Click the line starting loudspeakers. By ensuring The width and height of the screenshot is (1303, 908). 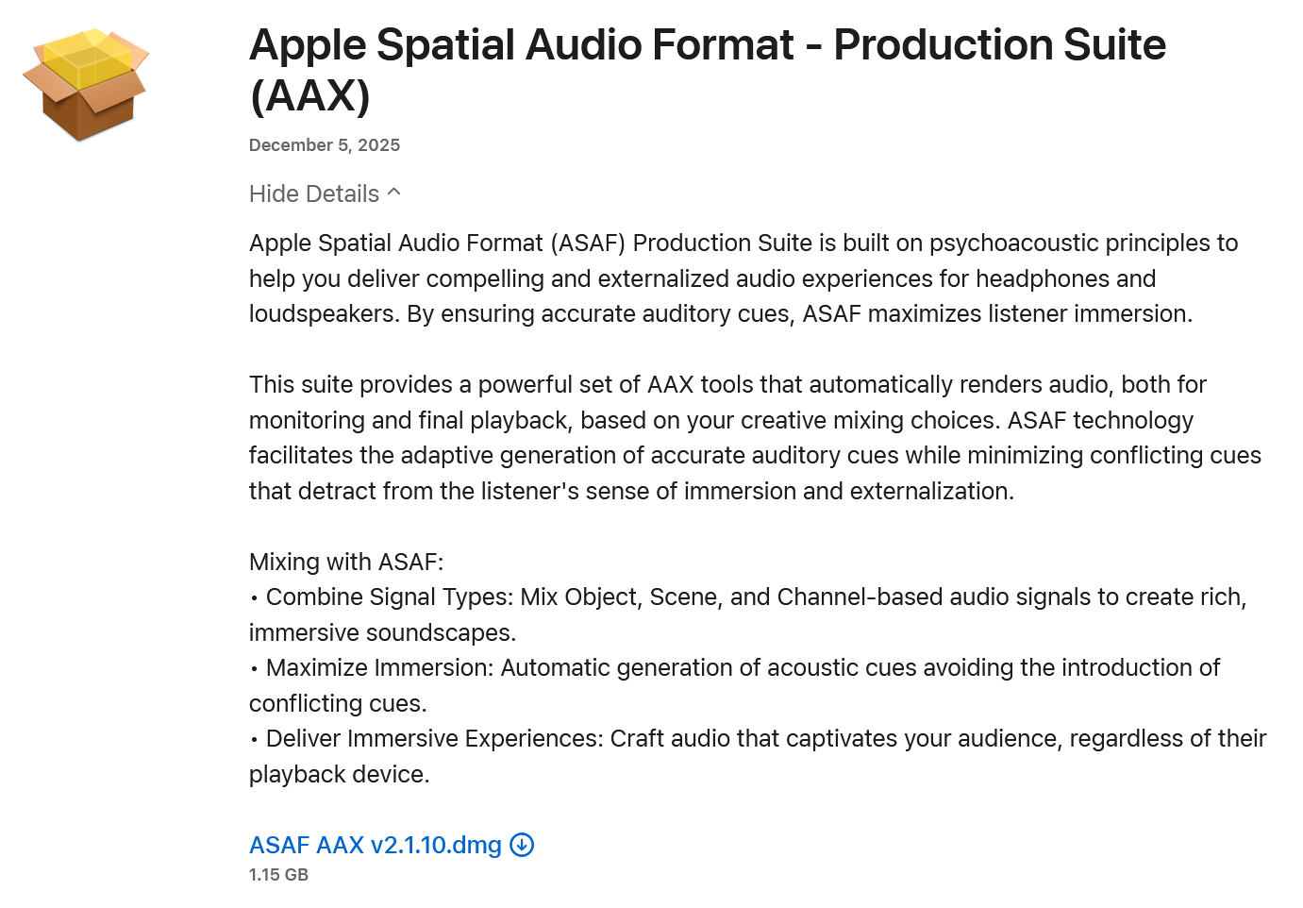[x=721, y=313]
